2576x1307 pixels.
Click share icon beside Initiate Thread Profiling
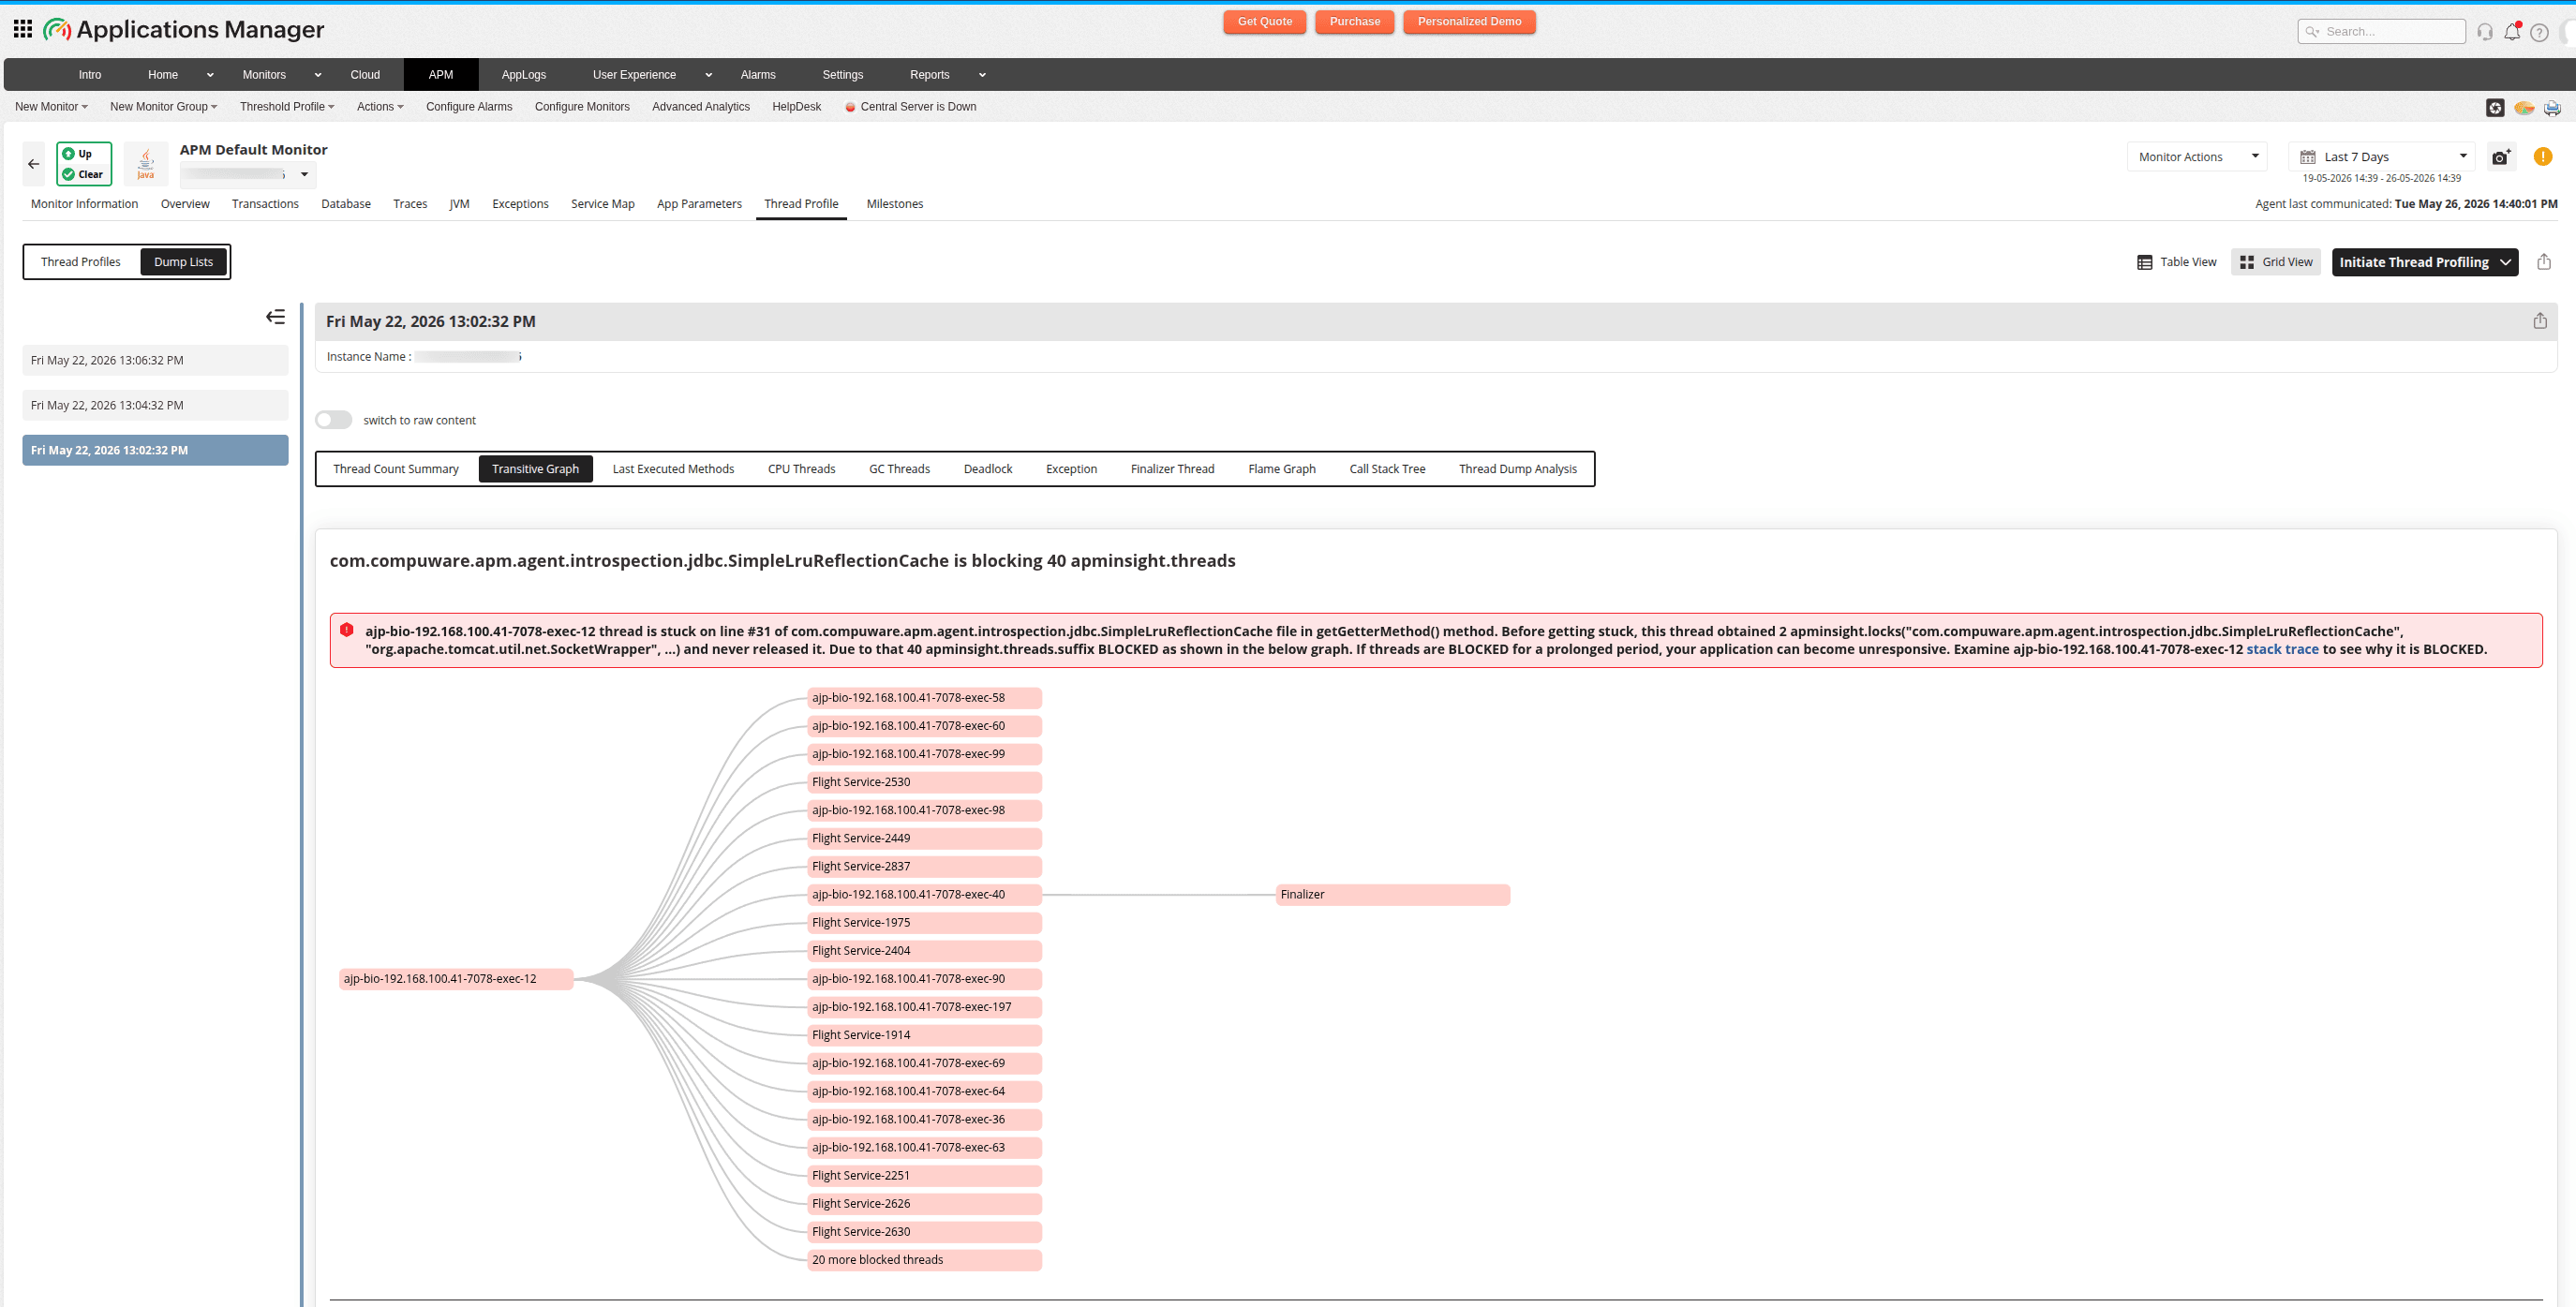[x=2544, y=262]
